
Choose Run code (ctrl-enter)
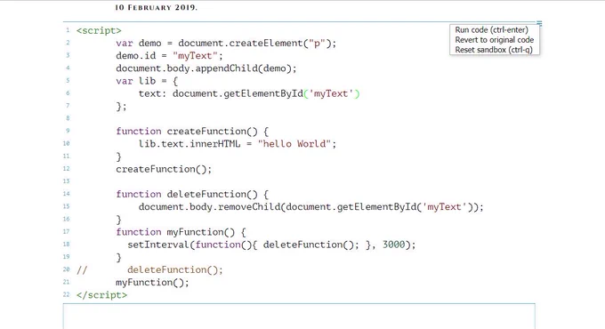[491, 29]
